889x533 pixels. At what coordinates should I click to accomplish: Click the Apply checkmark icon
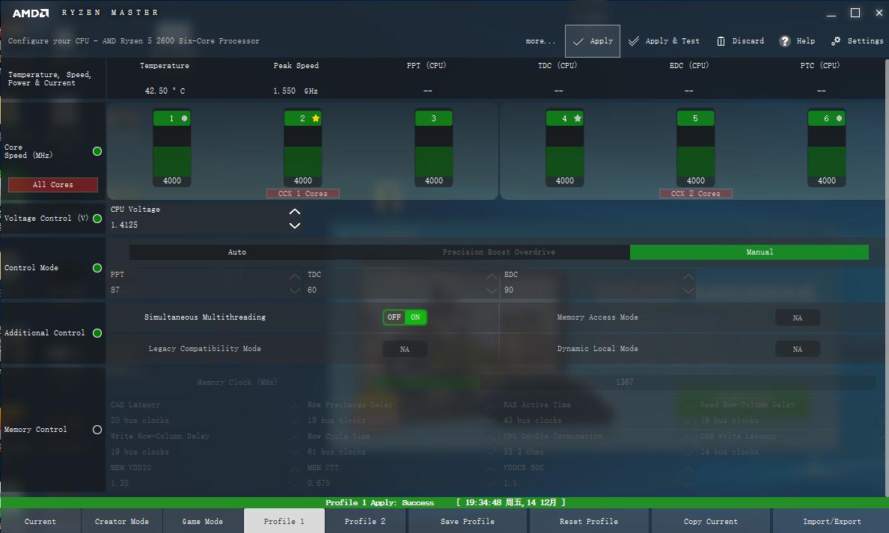coord(578,42)
